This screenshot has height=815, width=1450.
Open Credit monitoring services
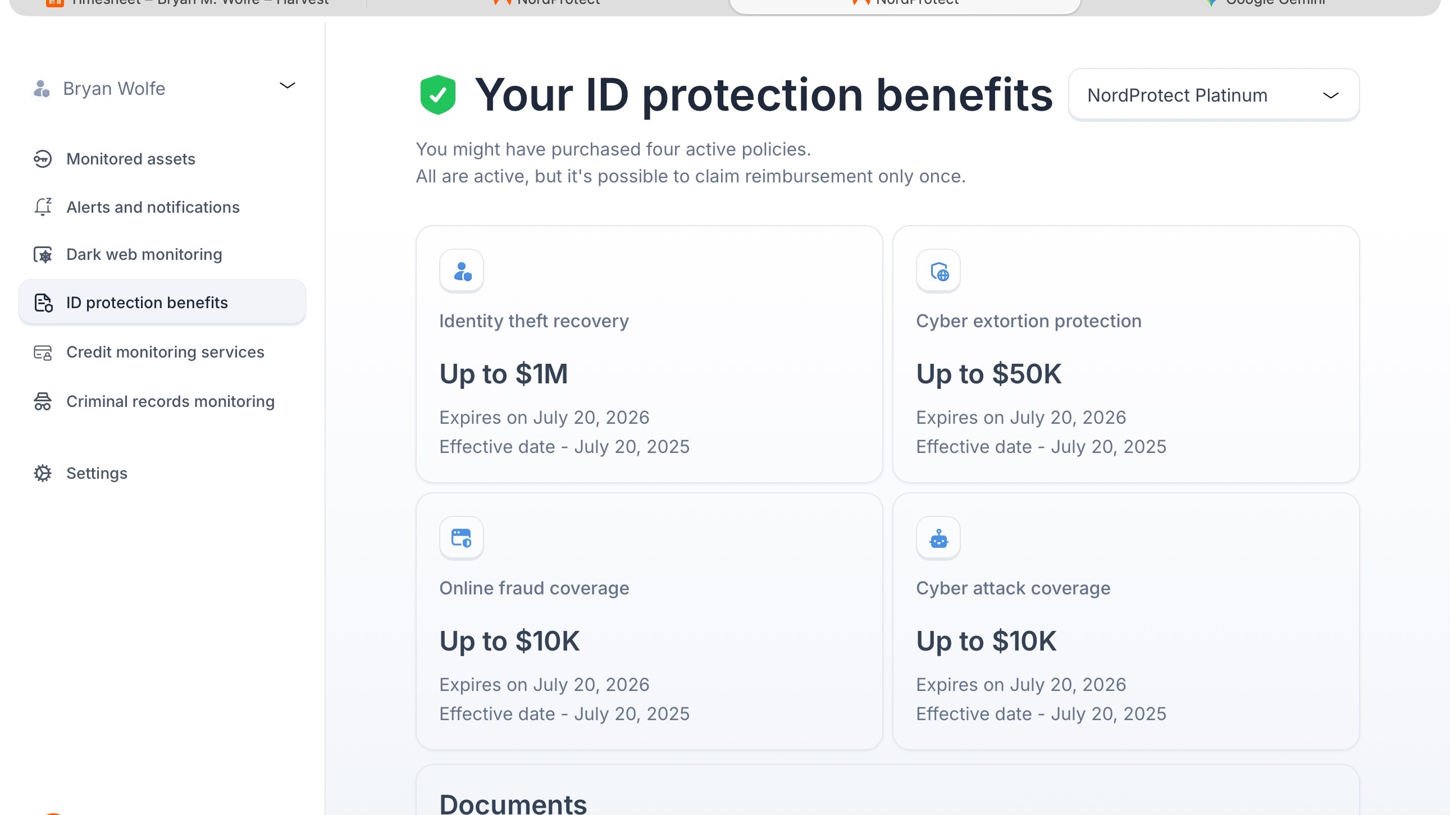point(163,352)
